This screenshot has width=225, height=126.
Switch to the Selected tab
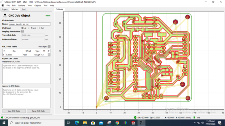[15, 9]
